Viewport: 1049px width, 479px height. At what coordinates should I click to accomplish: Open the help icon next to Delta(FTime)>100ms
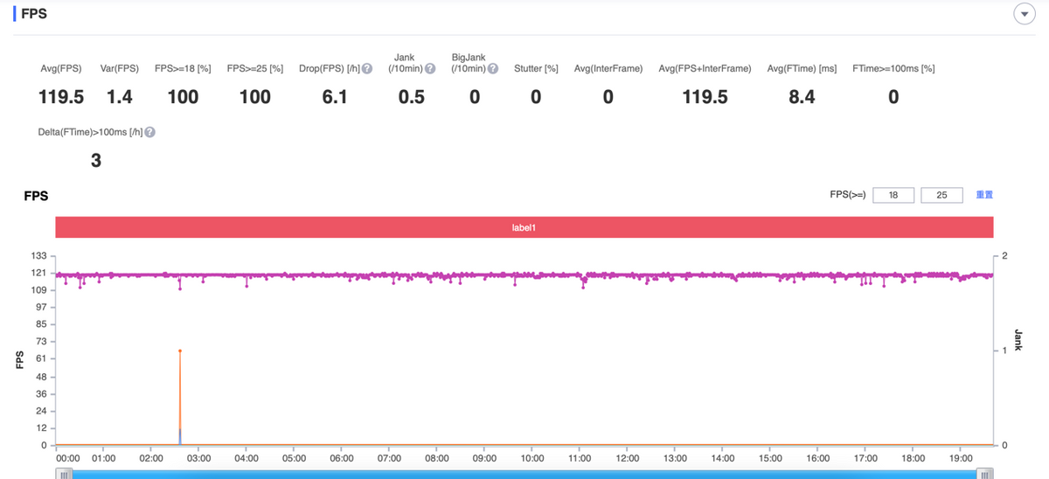point(149,132)
